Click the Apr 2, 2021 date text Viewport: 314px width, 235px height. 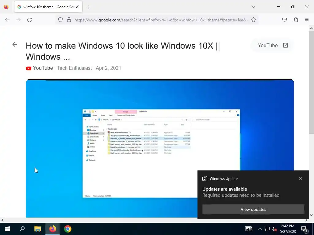click(108, 68)
